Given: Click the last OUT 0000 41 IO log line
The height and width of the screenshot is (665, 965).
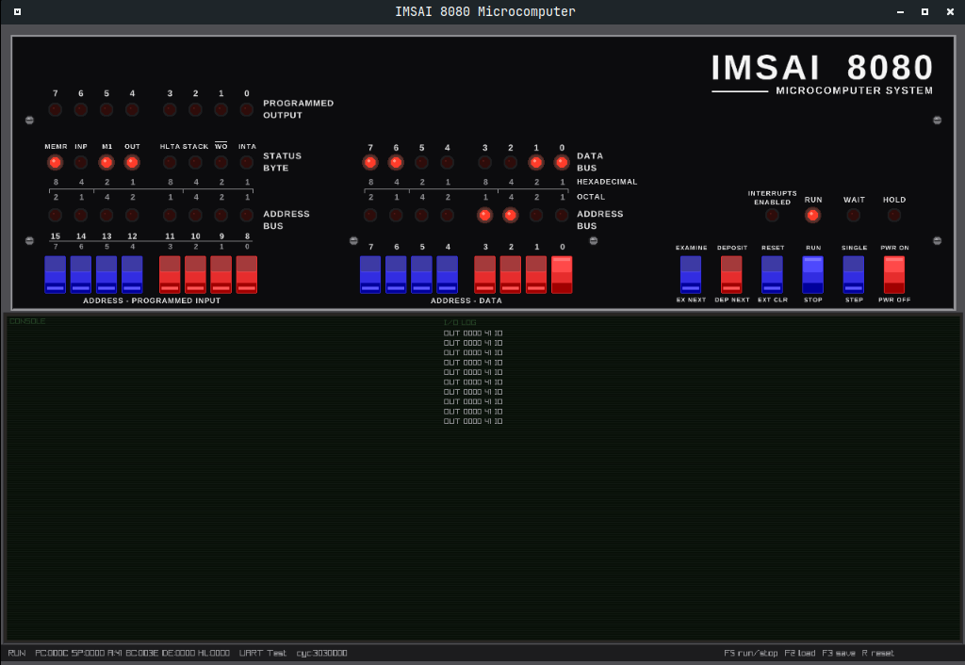Looking at the screenshot, I should (473, 421).
